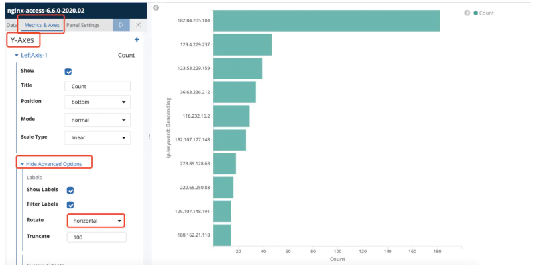This screenshot has width=539, height=271.
Task: Click the Count legend color dot
Action: (x=476, y=13)
